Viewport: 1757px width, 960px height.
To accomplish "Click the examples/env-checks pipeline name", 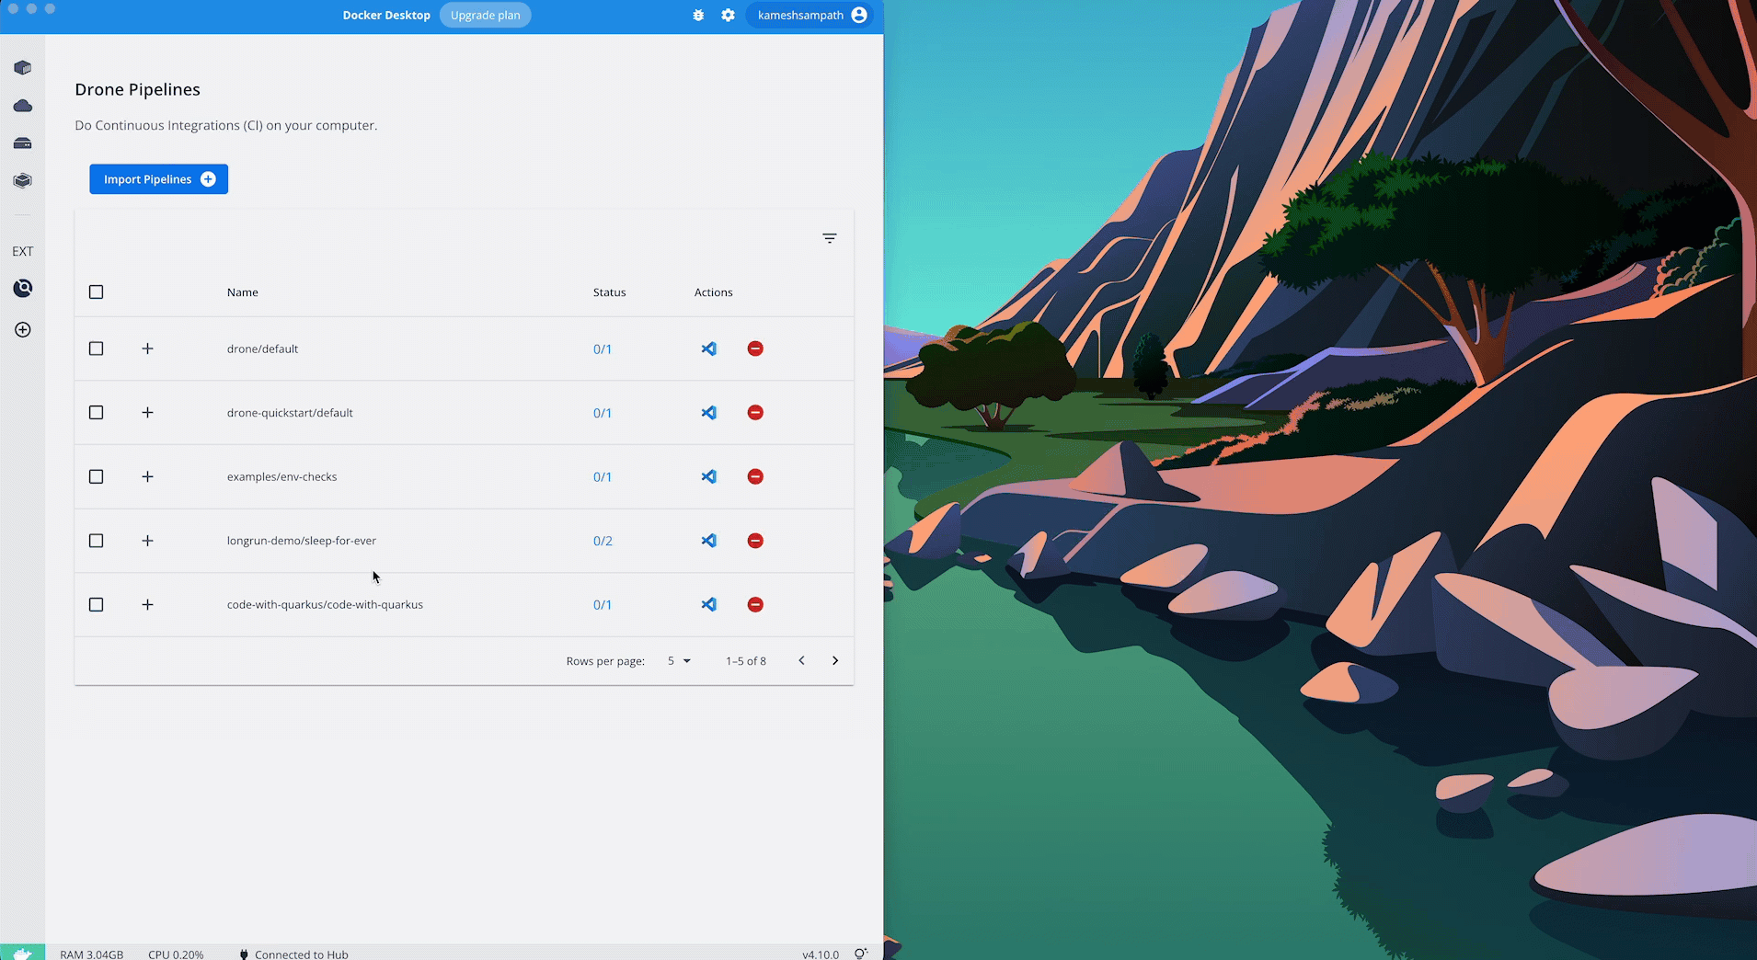I will point(281,476).
